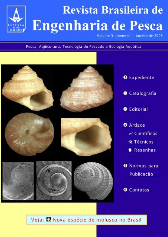Open 'Nova espécie de molusco no Brasil' link
Screen dimensions: 168x237
97,220
